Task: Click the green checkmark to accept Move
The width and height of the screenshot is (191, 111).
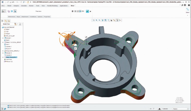Action: [87, 11]
